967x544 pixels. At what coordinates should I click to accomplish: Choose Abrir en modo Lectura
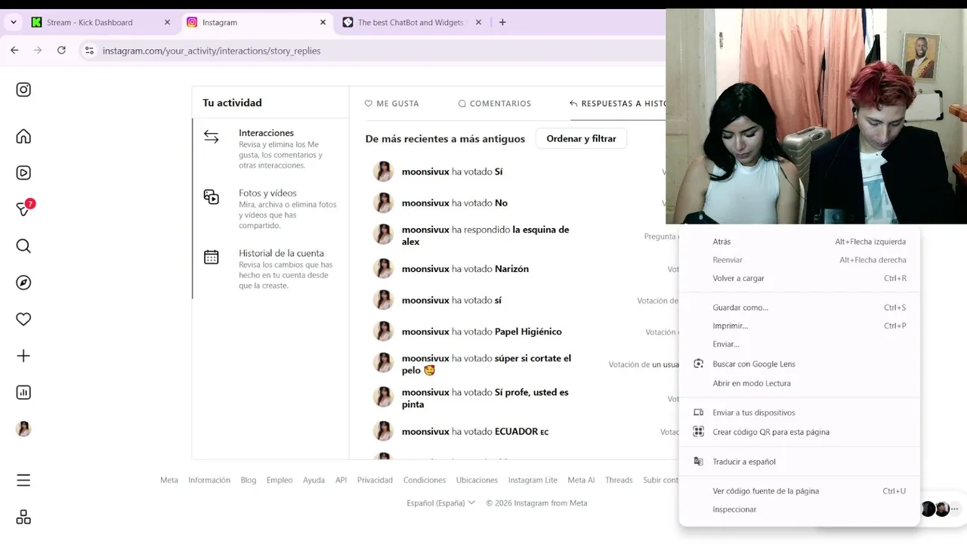(x=799, y=383)
